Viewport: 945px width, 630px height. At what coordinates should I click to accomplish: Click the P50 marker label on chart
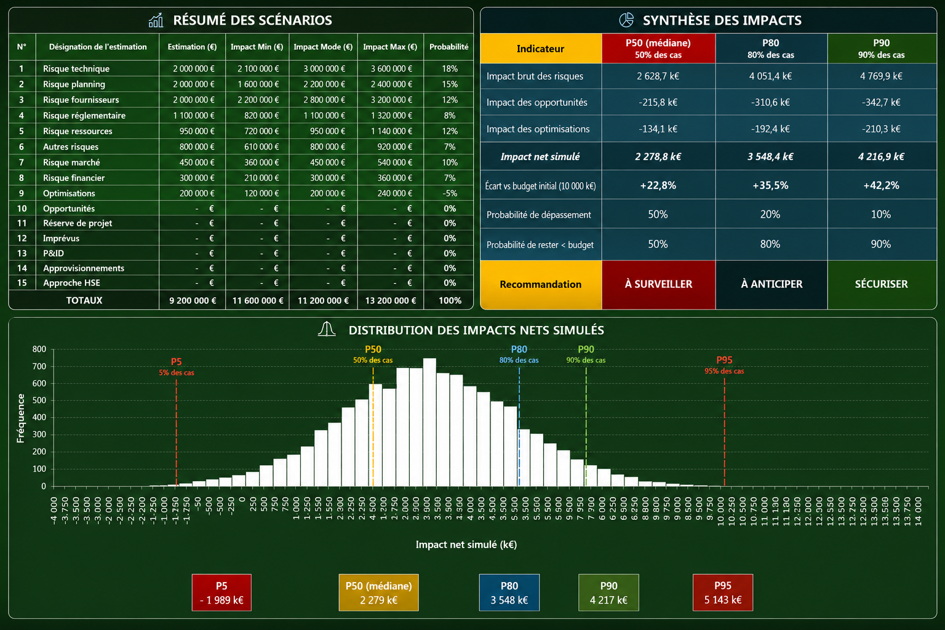coord(373,354)
